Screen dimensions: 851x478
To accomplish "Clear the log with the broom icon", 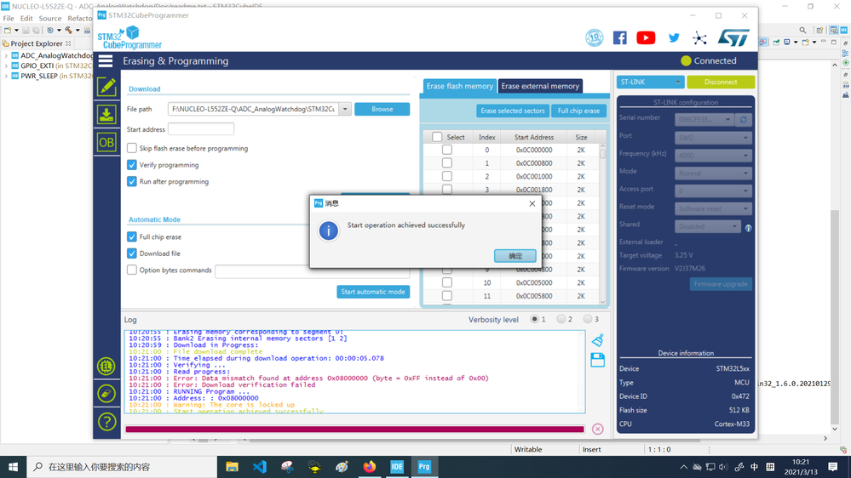I will 597,340.
